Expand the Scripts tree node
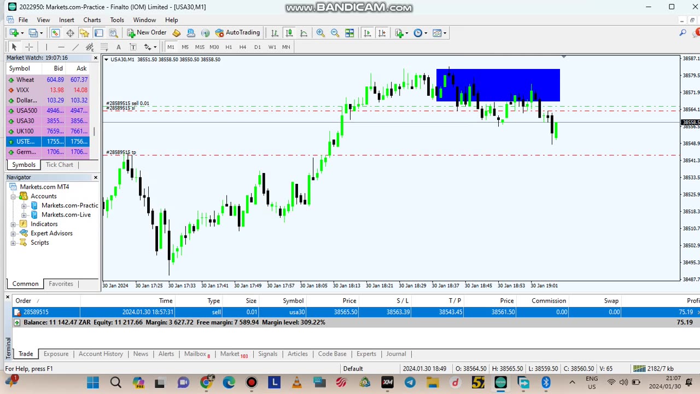This screenshot has width=700, height=394. 13,243
